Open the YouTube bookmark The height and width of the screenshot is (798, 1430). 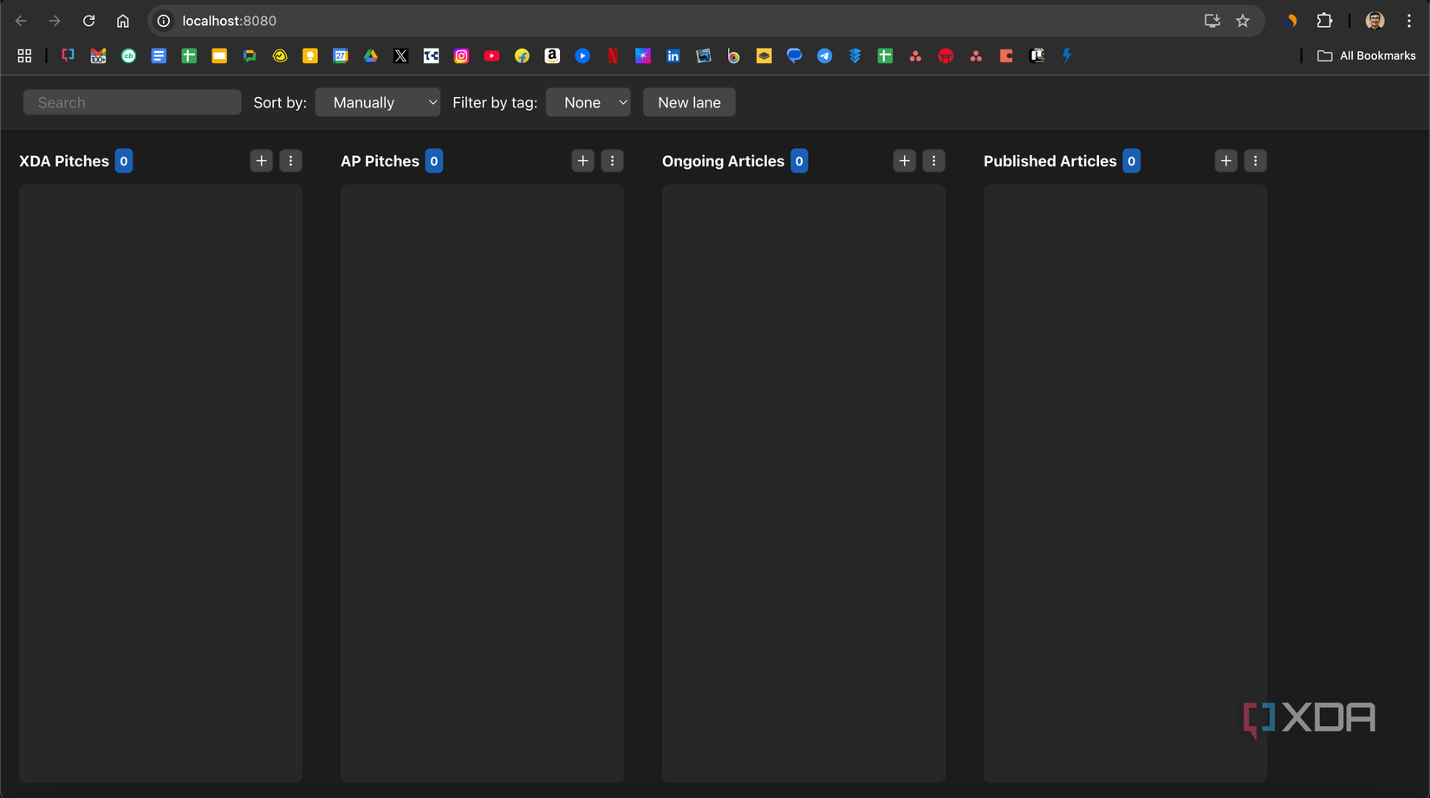tap(491, 55)
